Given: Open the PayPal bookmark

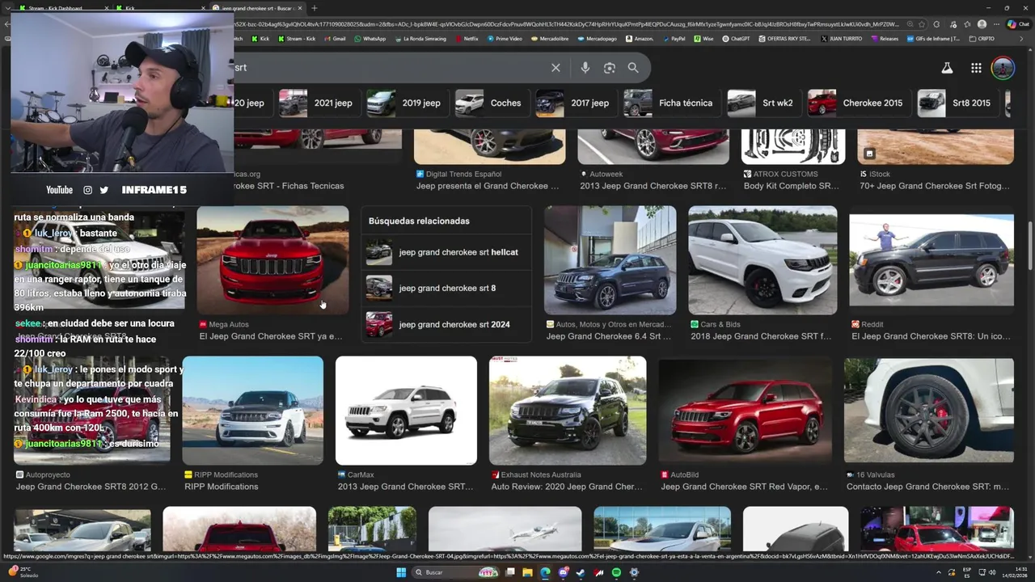Looking at the screenshot, I should (674, 38).
